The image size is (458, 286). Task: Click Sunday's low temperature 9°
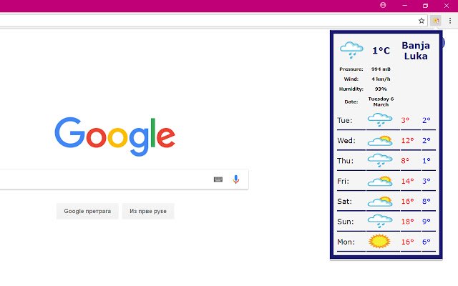click(427, 222)
